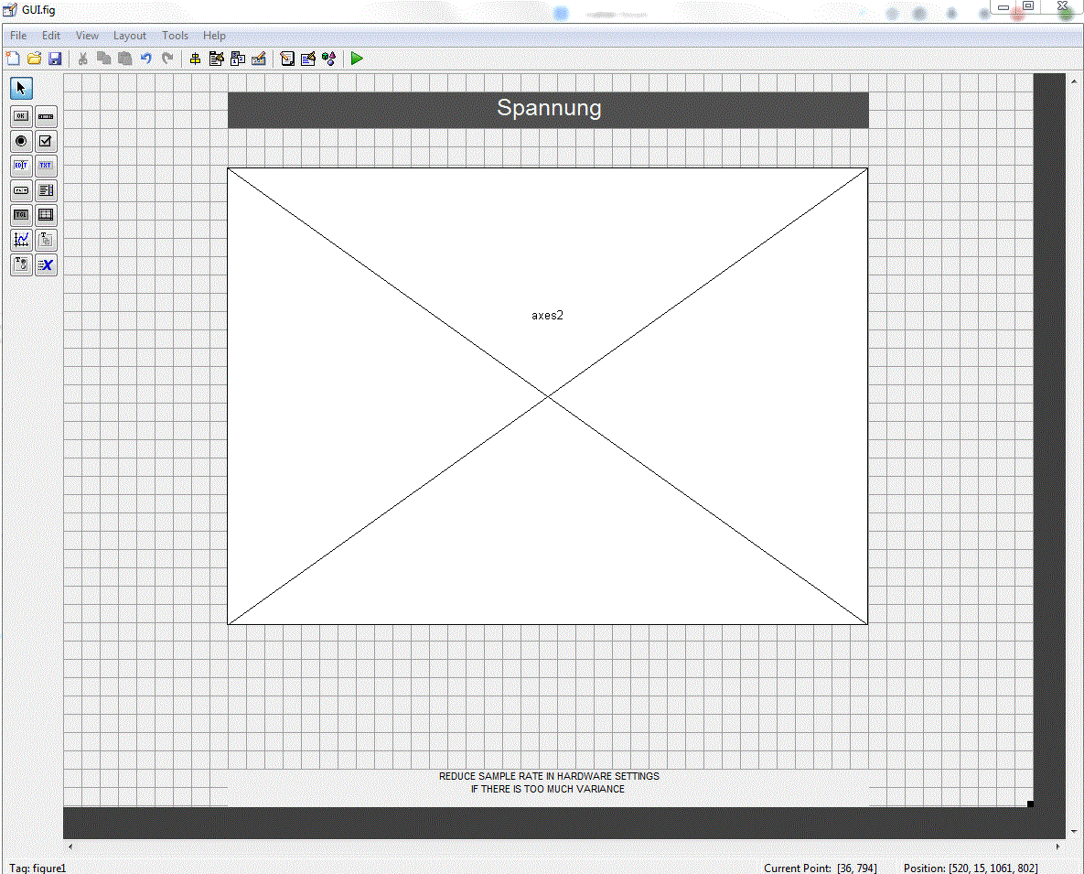Open the Align Objects tool
1084x874 pixels.
click(x=195, y=59)
